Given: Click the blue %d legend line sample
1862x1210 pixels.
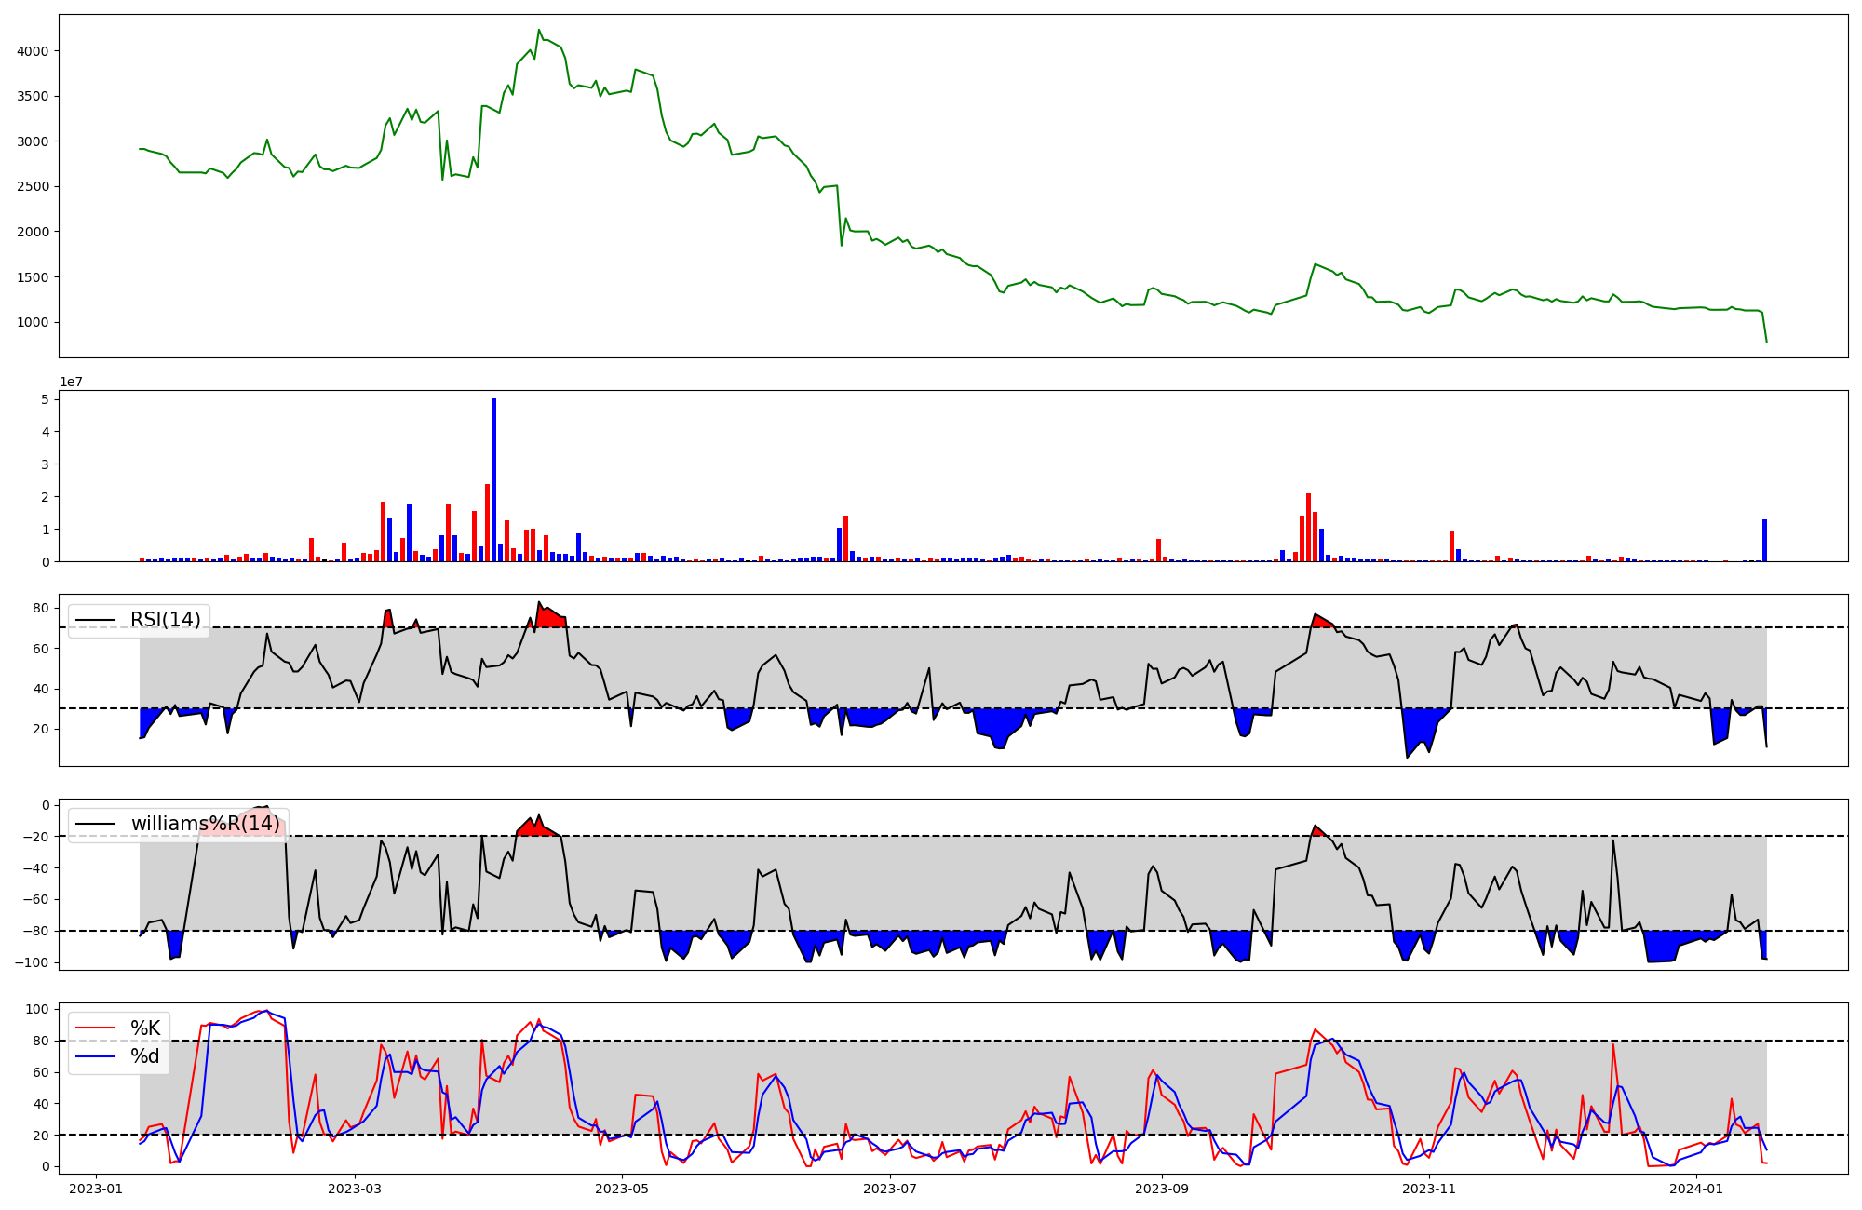Looking at the screenshot, I should [x=96, y=1056].
